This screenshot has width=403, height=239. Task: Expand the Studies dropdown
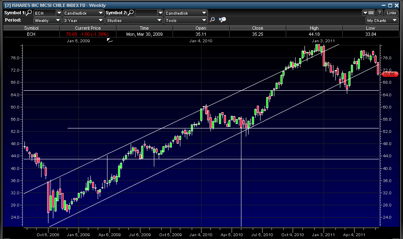[x=134, y=20]
